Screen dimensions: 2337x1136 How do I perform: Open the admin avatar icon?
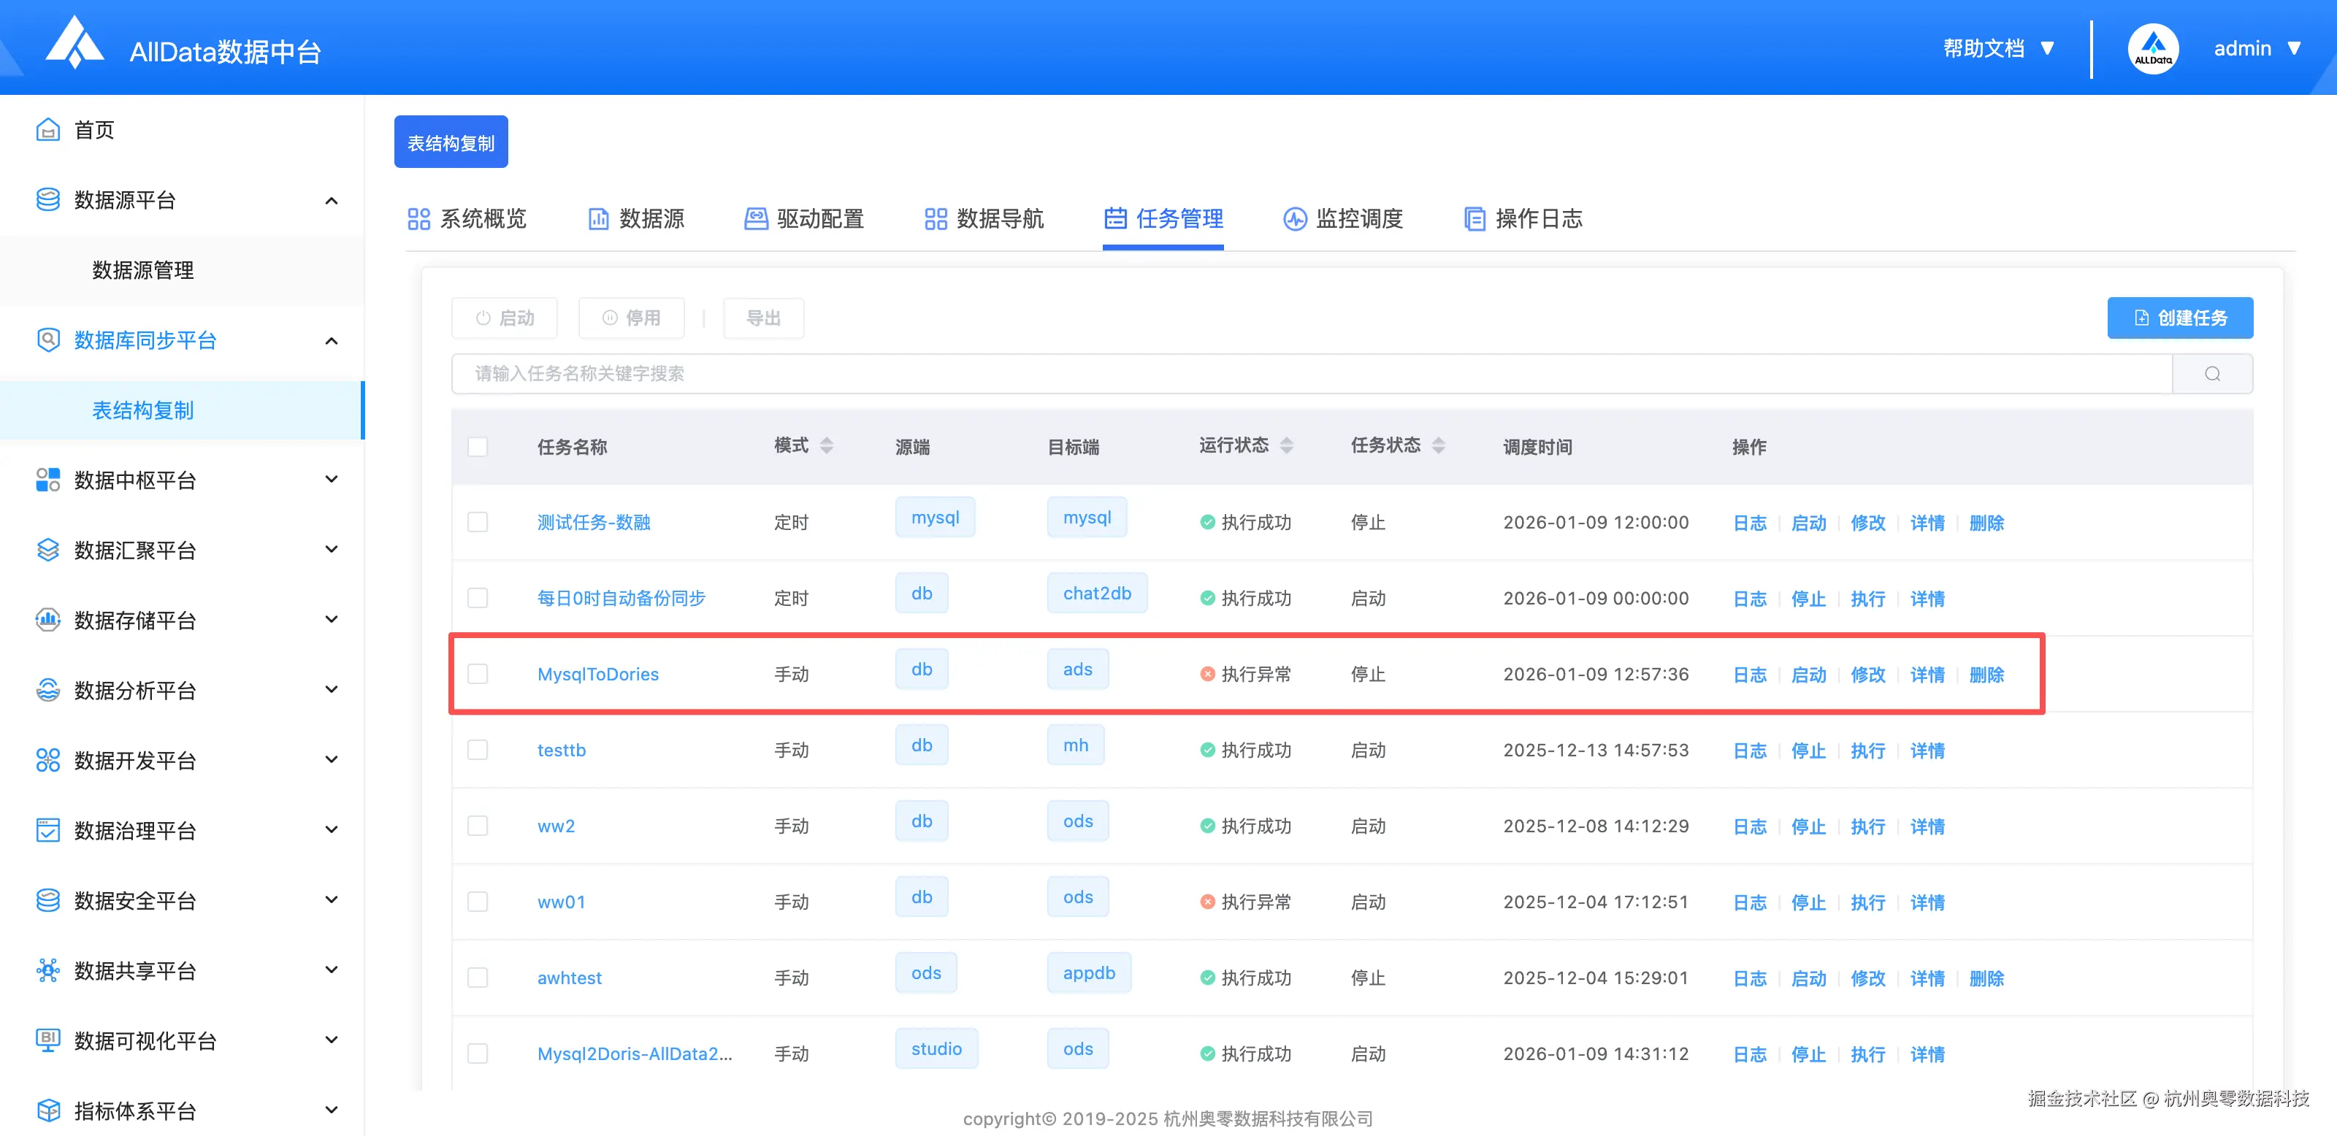pyautogui.click(x=2152, y=49)
